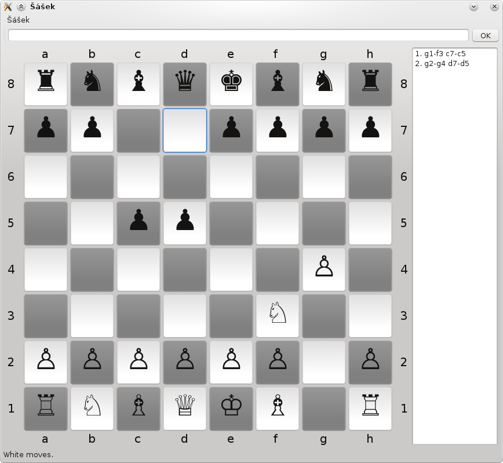Select the black pawn on e7
This screenshot has height=463, width=503.
pos(231,130)
